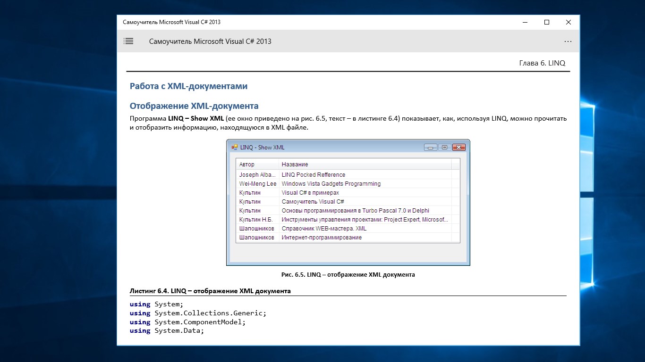Click author cell Joseph Alba...
This screenshot has width=645, height=362.
257,175
